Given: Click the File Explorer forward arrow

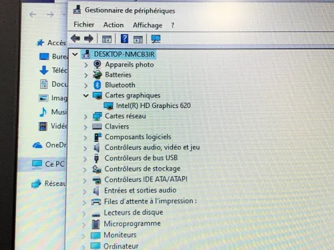Looking at the screenshot, I should click(x=50, y=15).
